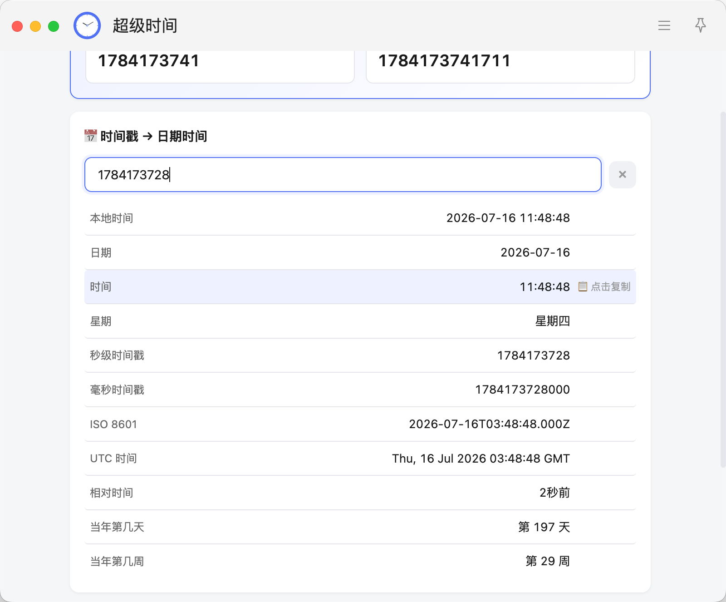This screenshot has width=726, height=602.
Task: Clear the timestamp input with X button
Action: tap(622, 174)
